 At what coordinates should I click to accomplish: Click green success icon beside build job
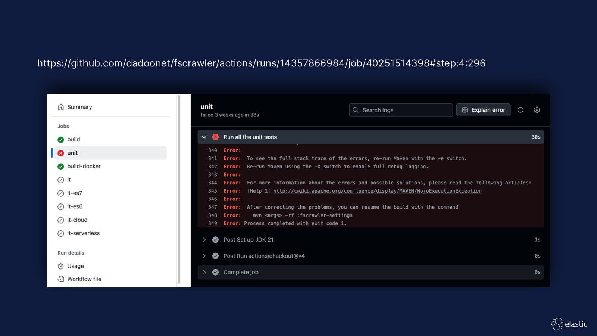click(61, 140)
